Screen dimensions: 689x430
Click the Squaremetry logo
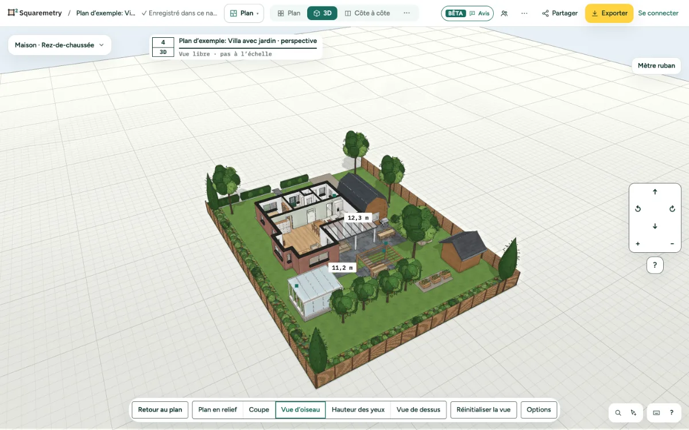pos(34,13)
